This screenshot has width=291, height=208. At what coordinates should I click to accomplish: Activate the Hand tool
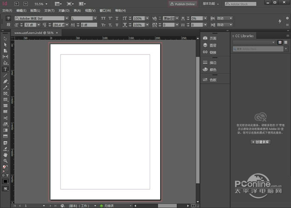pos(6,154)
